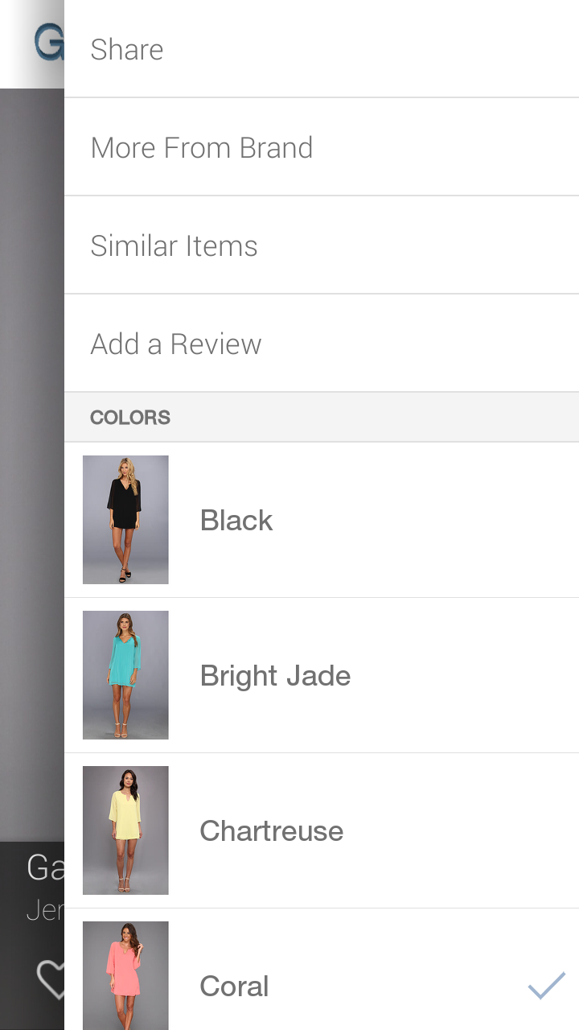Open the Share menu option
The width and height of the screenshot is (579, 1030).
click(x=127, y=49)
